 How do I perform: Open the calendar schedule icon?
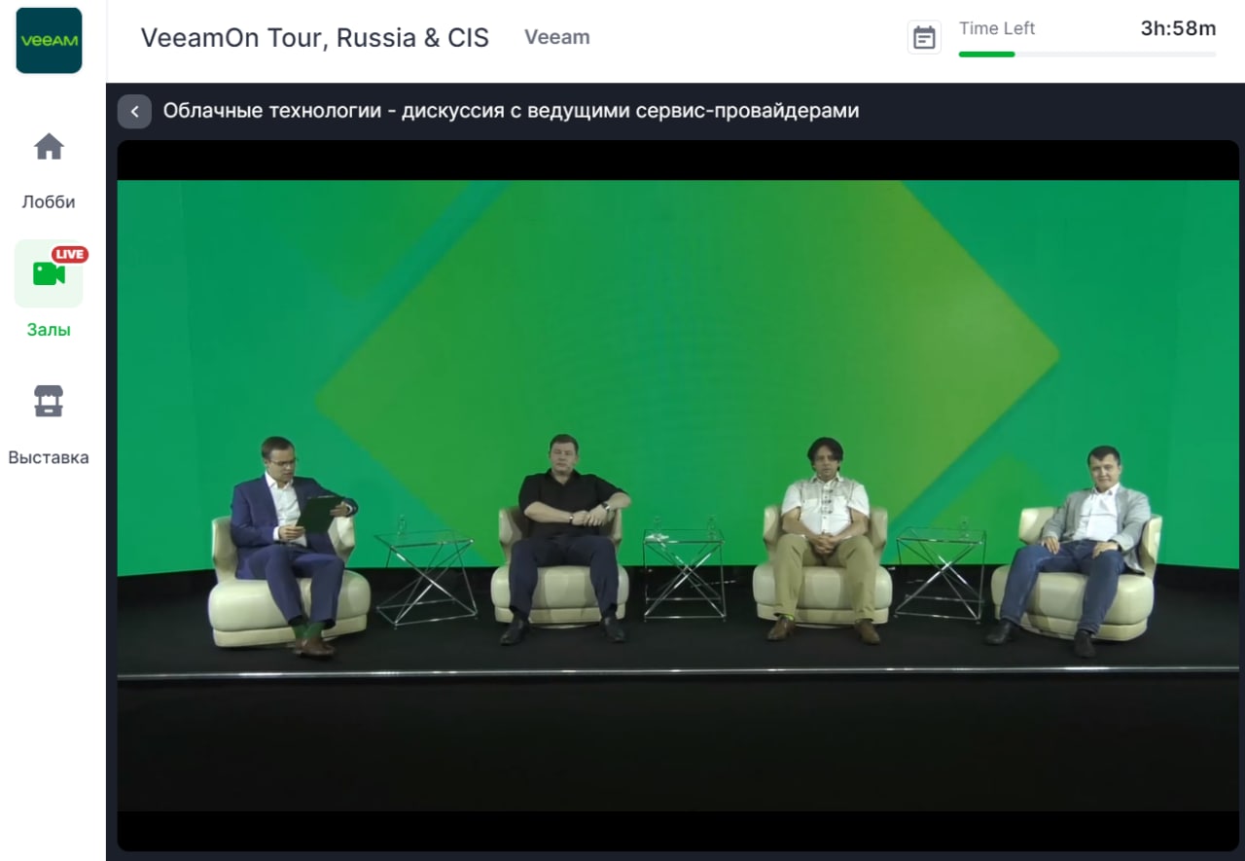click(x=924, y=37)
